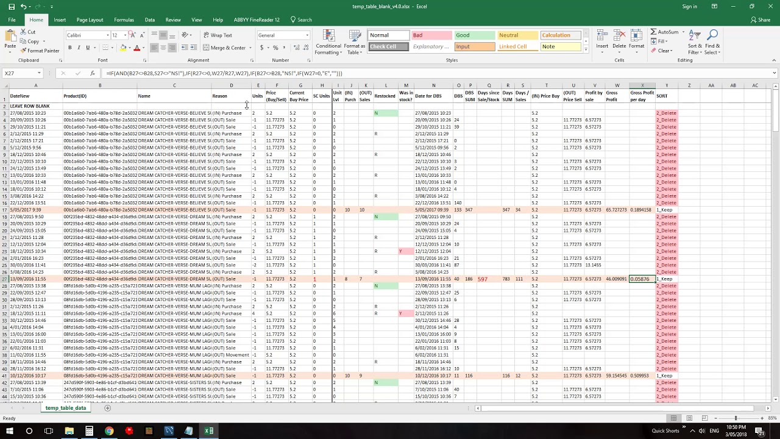Viewport: 780px width, 439px height.
Task: Cut the selection with scissors icon
Action: coord(28,32)
